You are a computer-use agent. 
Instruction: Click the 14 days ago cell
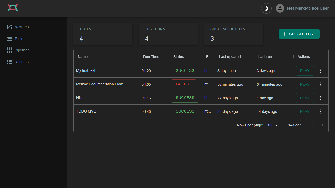pos(267,111)
